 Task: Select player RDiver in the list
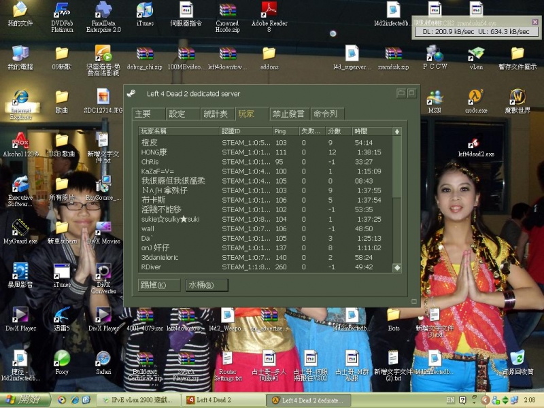pos(151,267)
